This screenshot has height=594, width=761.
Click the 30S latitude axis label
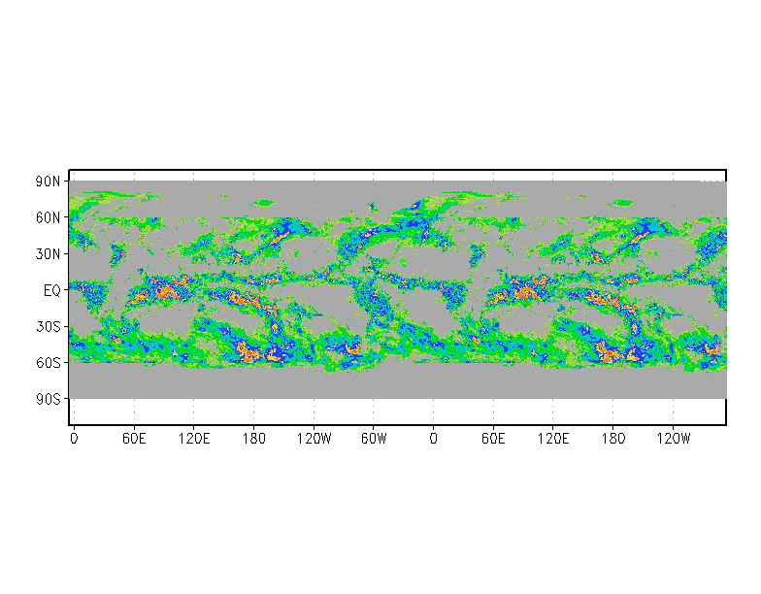pyautogui.click(x=49, y=326)
